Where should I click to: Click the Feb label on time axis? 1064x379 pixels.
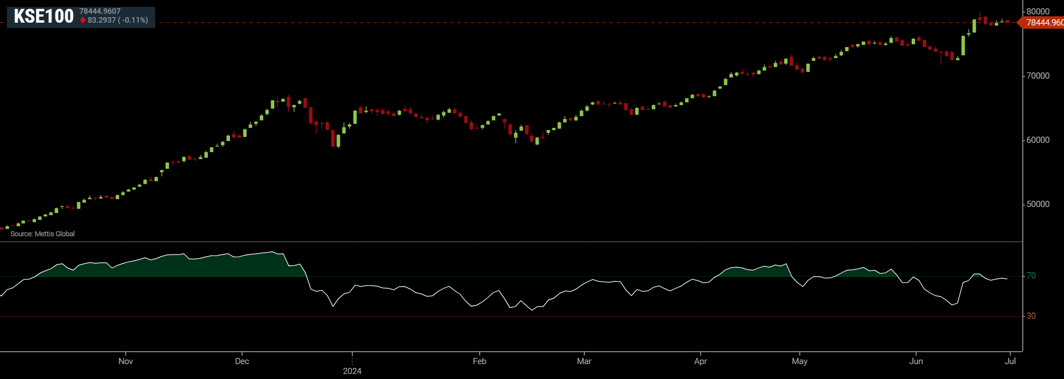(x=479, y=361)
